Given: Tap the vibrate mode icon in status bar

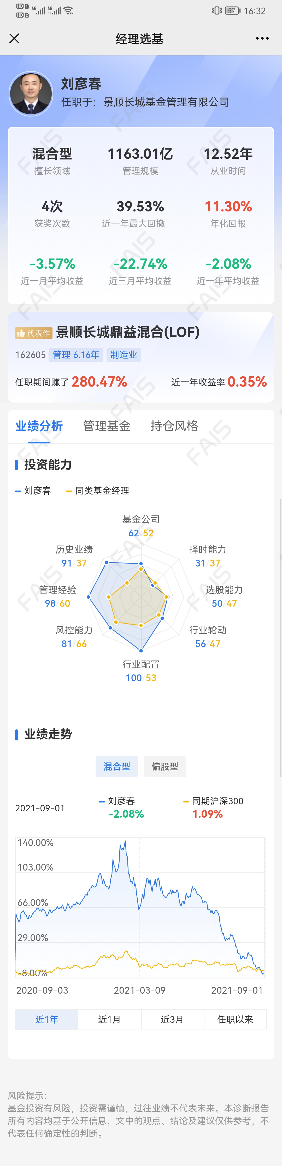Looking at the screenshot, I should (x=216, y=10).
